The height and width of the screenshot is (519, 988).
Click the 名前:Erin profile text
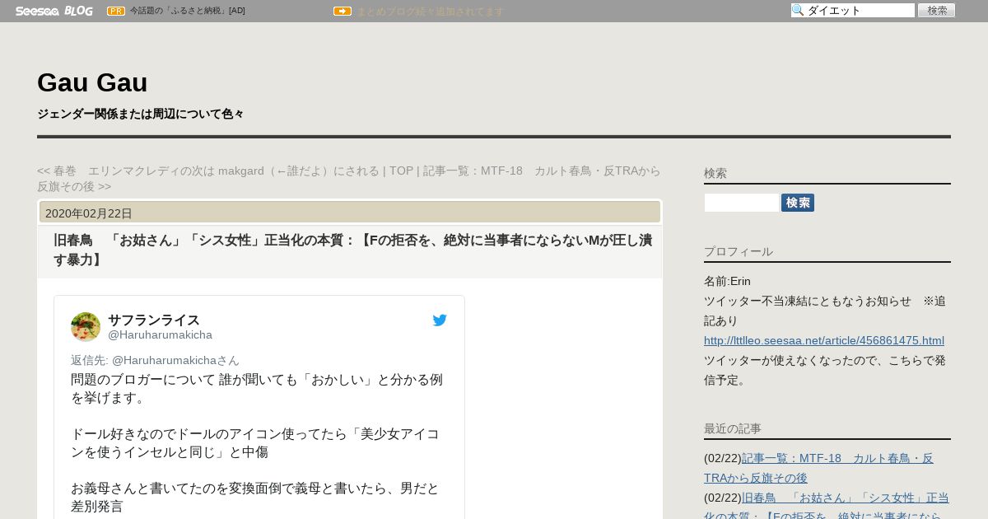727,281
